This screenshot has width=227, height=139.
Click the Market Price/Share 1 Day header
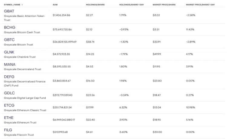[x=200, y=5]
